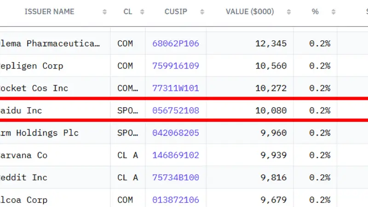Sort by the Issuer Name column arrows

[105, 12]
